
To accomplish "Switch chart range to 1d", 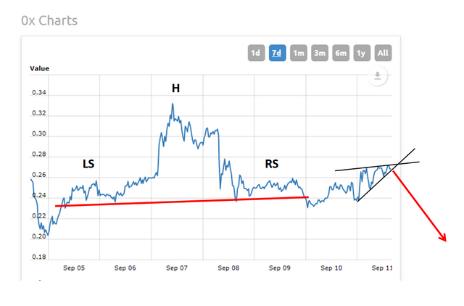I will pos(255,53).
